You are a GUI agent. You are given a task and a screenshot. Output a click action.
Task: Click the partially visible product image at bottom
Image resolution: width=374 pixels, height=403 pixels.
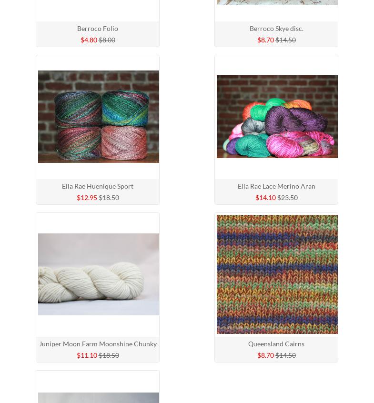pos(99,398)
